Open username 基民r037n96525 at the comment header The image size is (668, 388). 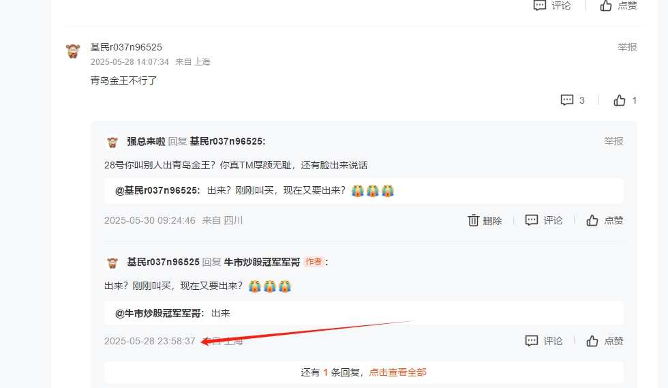[126, 47]
